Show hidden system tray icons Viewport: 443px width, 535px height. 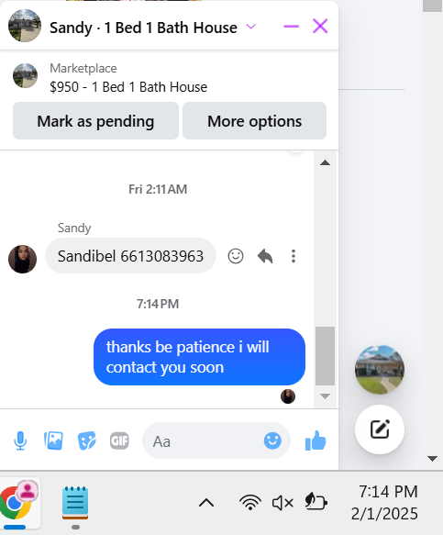tap(206, 503)
